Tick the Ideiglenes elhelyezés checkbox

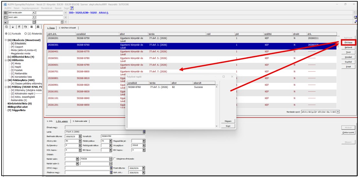tap(115, 159)
